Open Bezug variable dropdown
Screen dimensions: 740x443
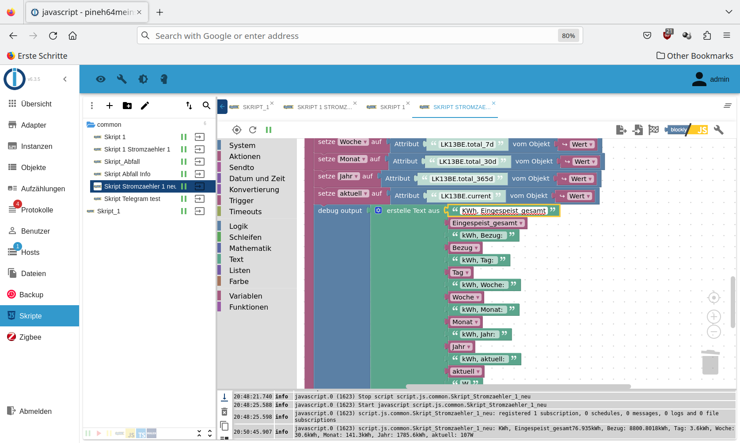[465, 248]
